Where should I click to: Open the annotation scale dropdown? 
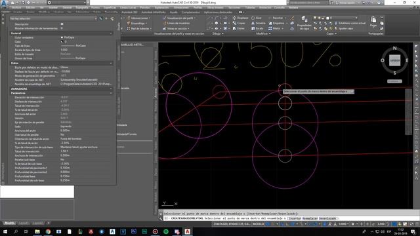pyautogui.click(x=344, y=224)
